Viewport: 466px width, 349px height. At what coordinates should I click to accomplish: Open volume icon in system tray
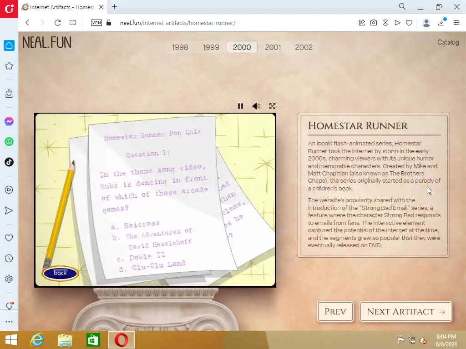click(423, 340)
